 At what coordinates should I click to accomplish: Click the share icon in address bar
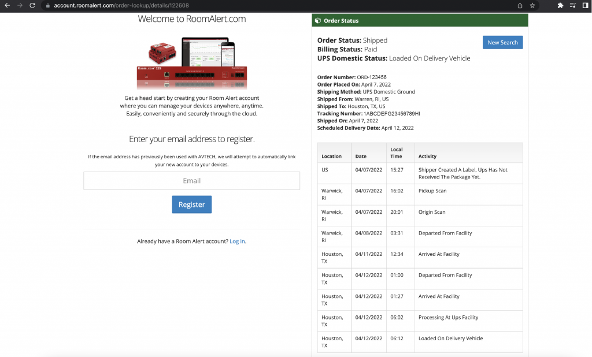[520, 5]
